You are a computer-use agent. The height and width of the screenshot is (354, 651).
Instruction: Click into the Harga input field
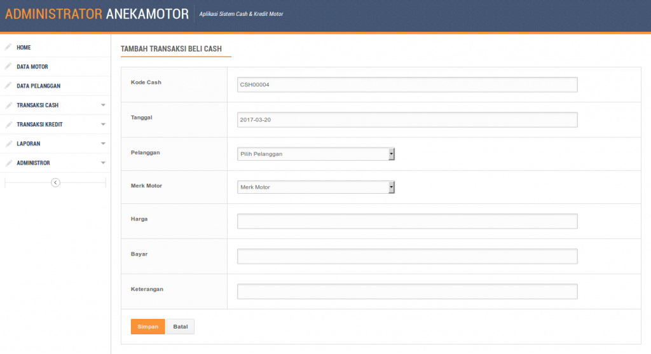coord(408,221)
